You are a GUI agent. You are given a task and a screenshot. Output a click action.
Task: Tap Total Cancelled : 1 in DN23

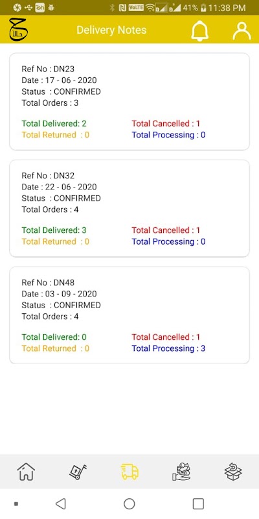pos(166,123)
